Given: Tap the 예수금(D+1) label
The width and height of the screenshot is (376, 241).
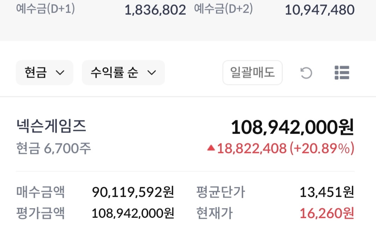Looking at the screenshot, I should (46, 9).
